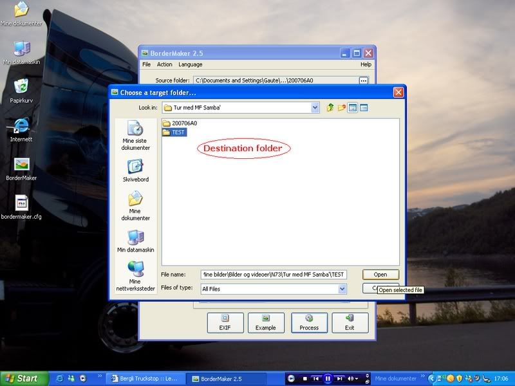515x386 pixels.
Task: Open the Windows Start menu
Action: click(24, 378)
